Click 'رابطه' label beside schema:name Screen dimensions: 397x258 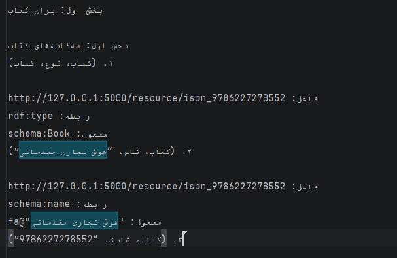point(95,204)
